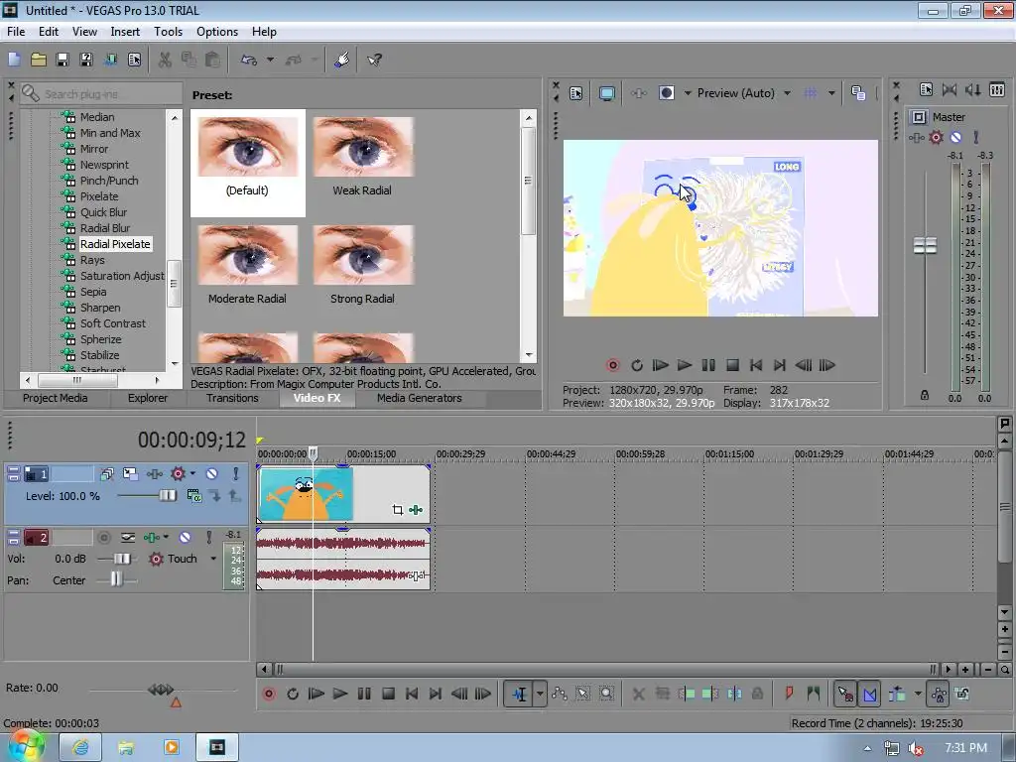Select the Strong Radial preset

[362, 266]
